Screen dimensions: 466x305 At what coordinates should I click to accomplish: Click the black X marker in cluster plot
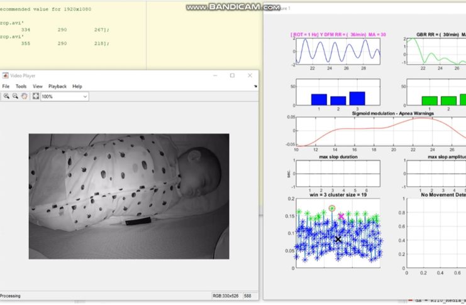pos(338,239)
